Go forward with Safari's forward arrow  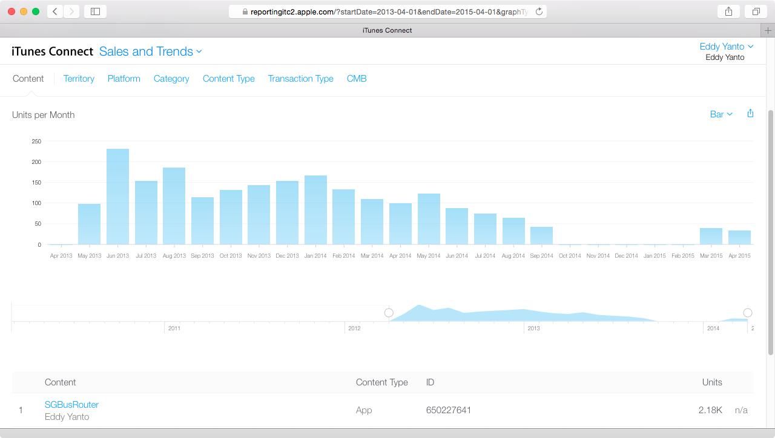(x=71, y=11)
